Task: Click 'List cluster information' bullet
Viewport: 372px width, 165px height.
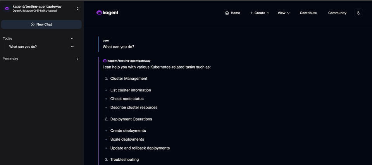Action: (131, 90)
